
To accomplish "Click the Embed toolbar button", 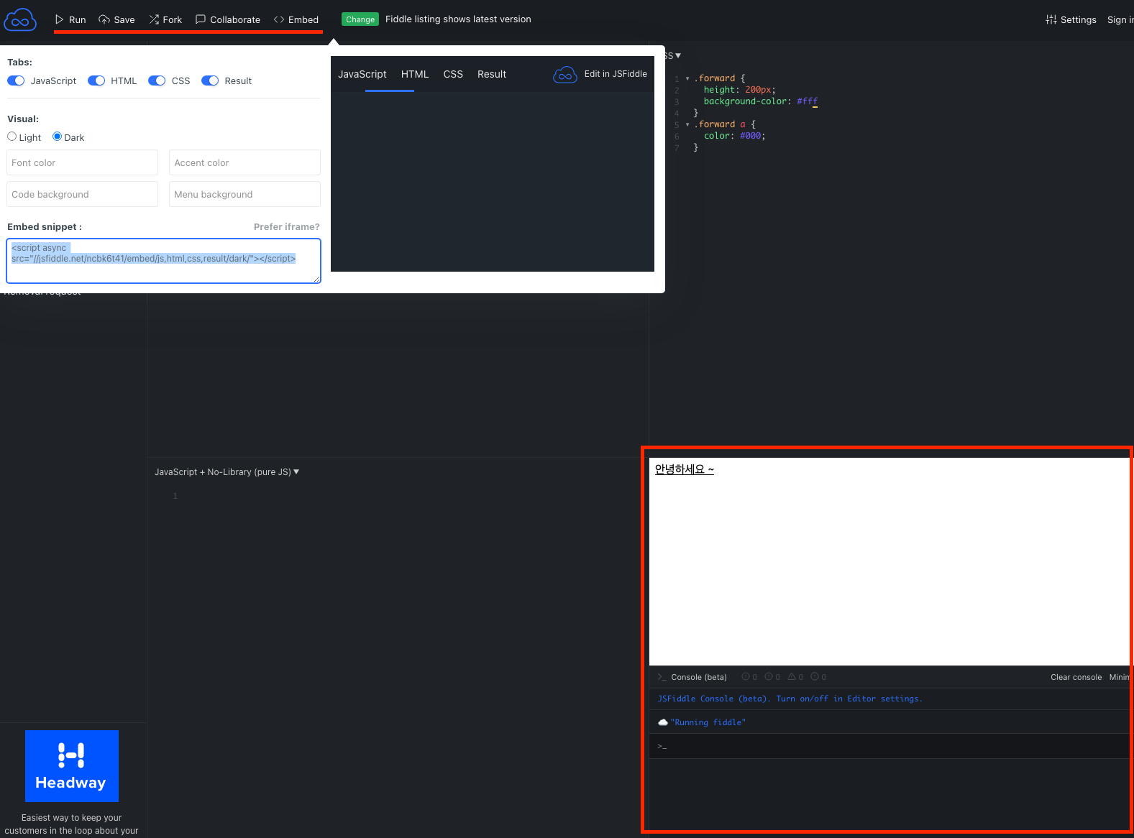I will tap(296, 19).
